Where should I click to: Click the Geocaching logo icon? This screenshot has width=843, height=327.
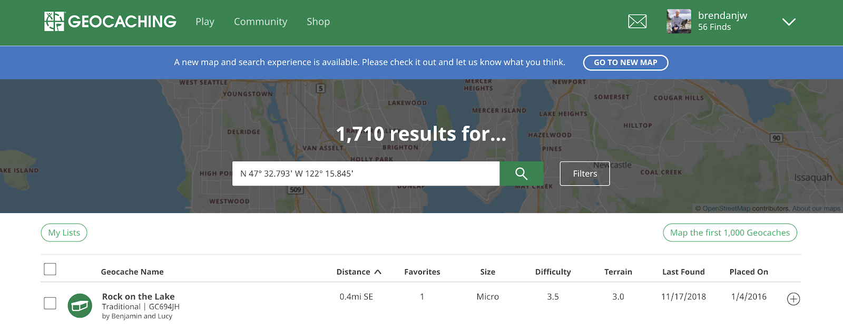coord(54,22)
